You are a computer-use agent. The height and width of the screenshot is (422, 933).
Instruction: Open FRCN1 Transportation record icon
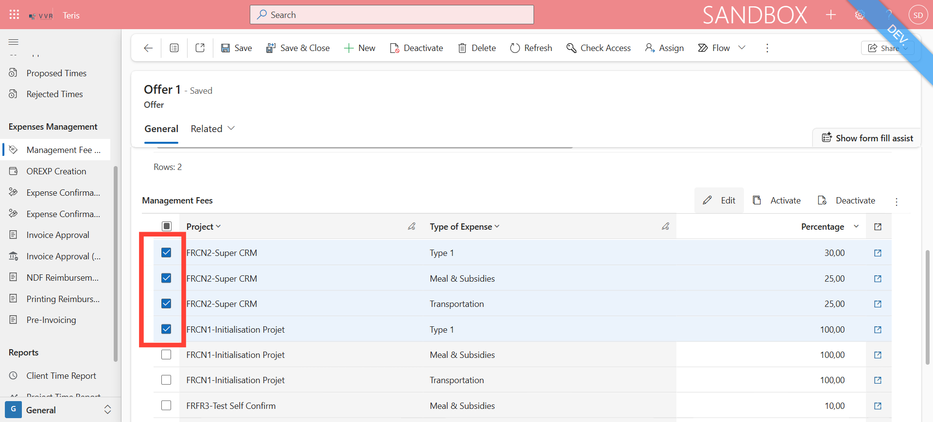click(x=878, y=380)
